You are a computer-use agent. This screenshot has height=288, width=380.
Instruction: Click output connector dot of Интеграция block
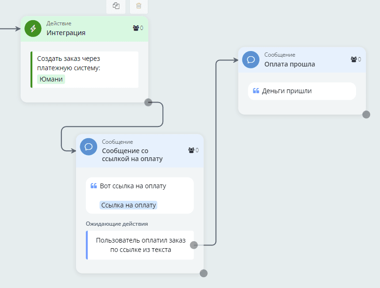[148, 102]
